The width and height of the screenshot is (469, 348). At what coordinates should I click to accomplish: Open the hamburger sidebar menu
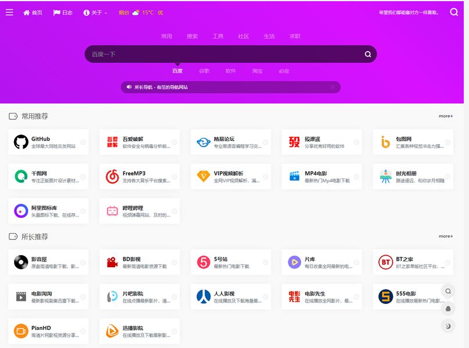click(x=9, y=12)
